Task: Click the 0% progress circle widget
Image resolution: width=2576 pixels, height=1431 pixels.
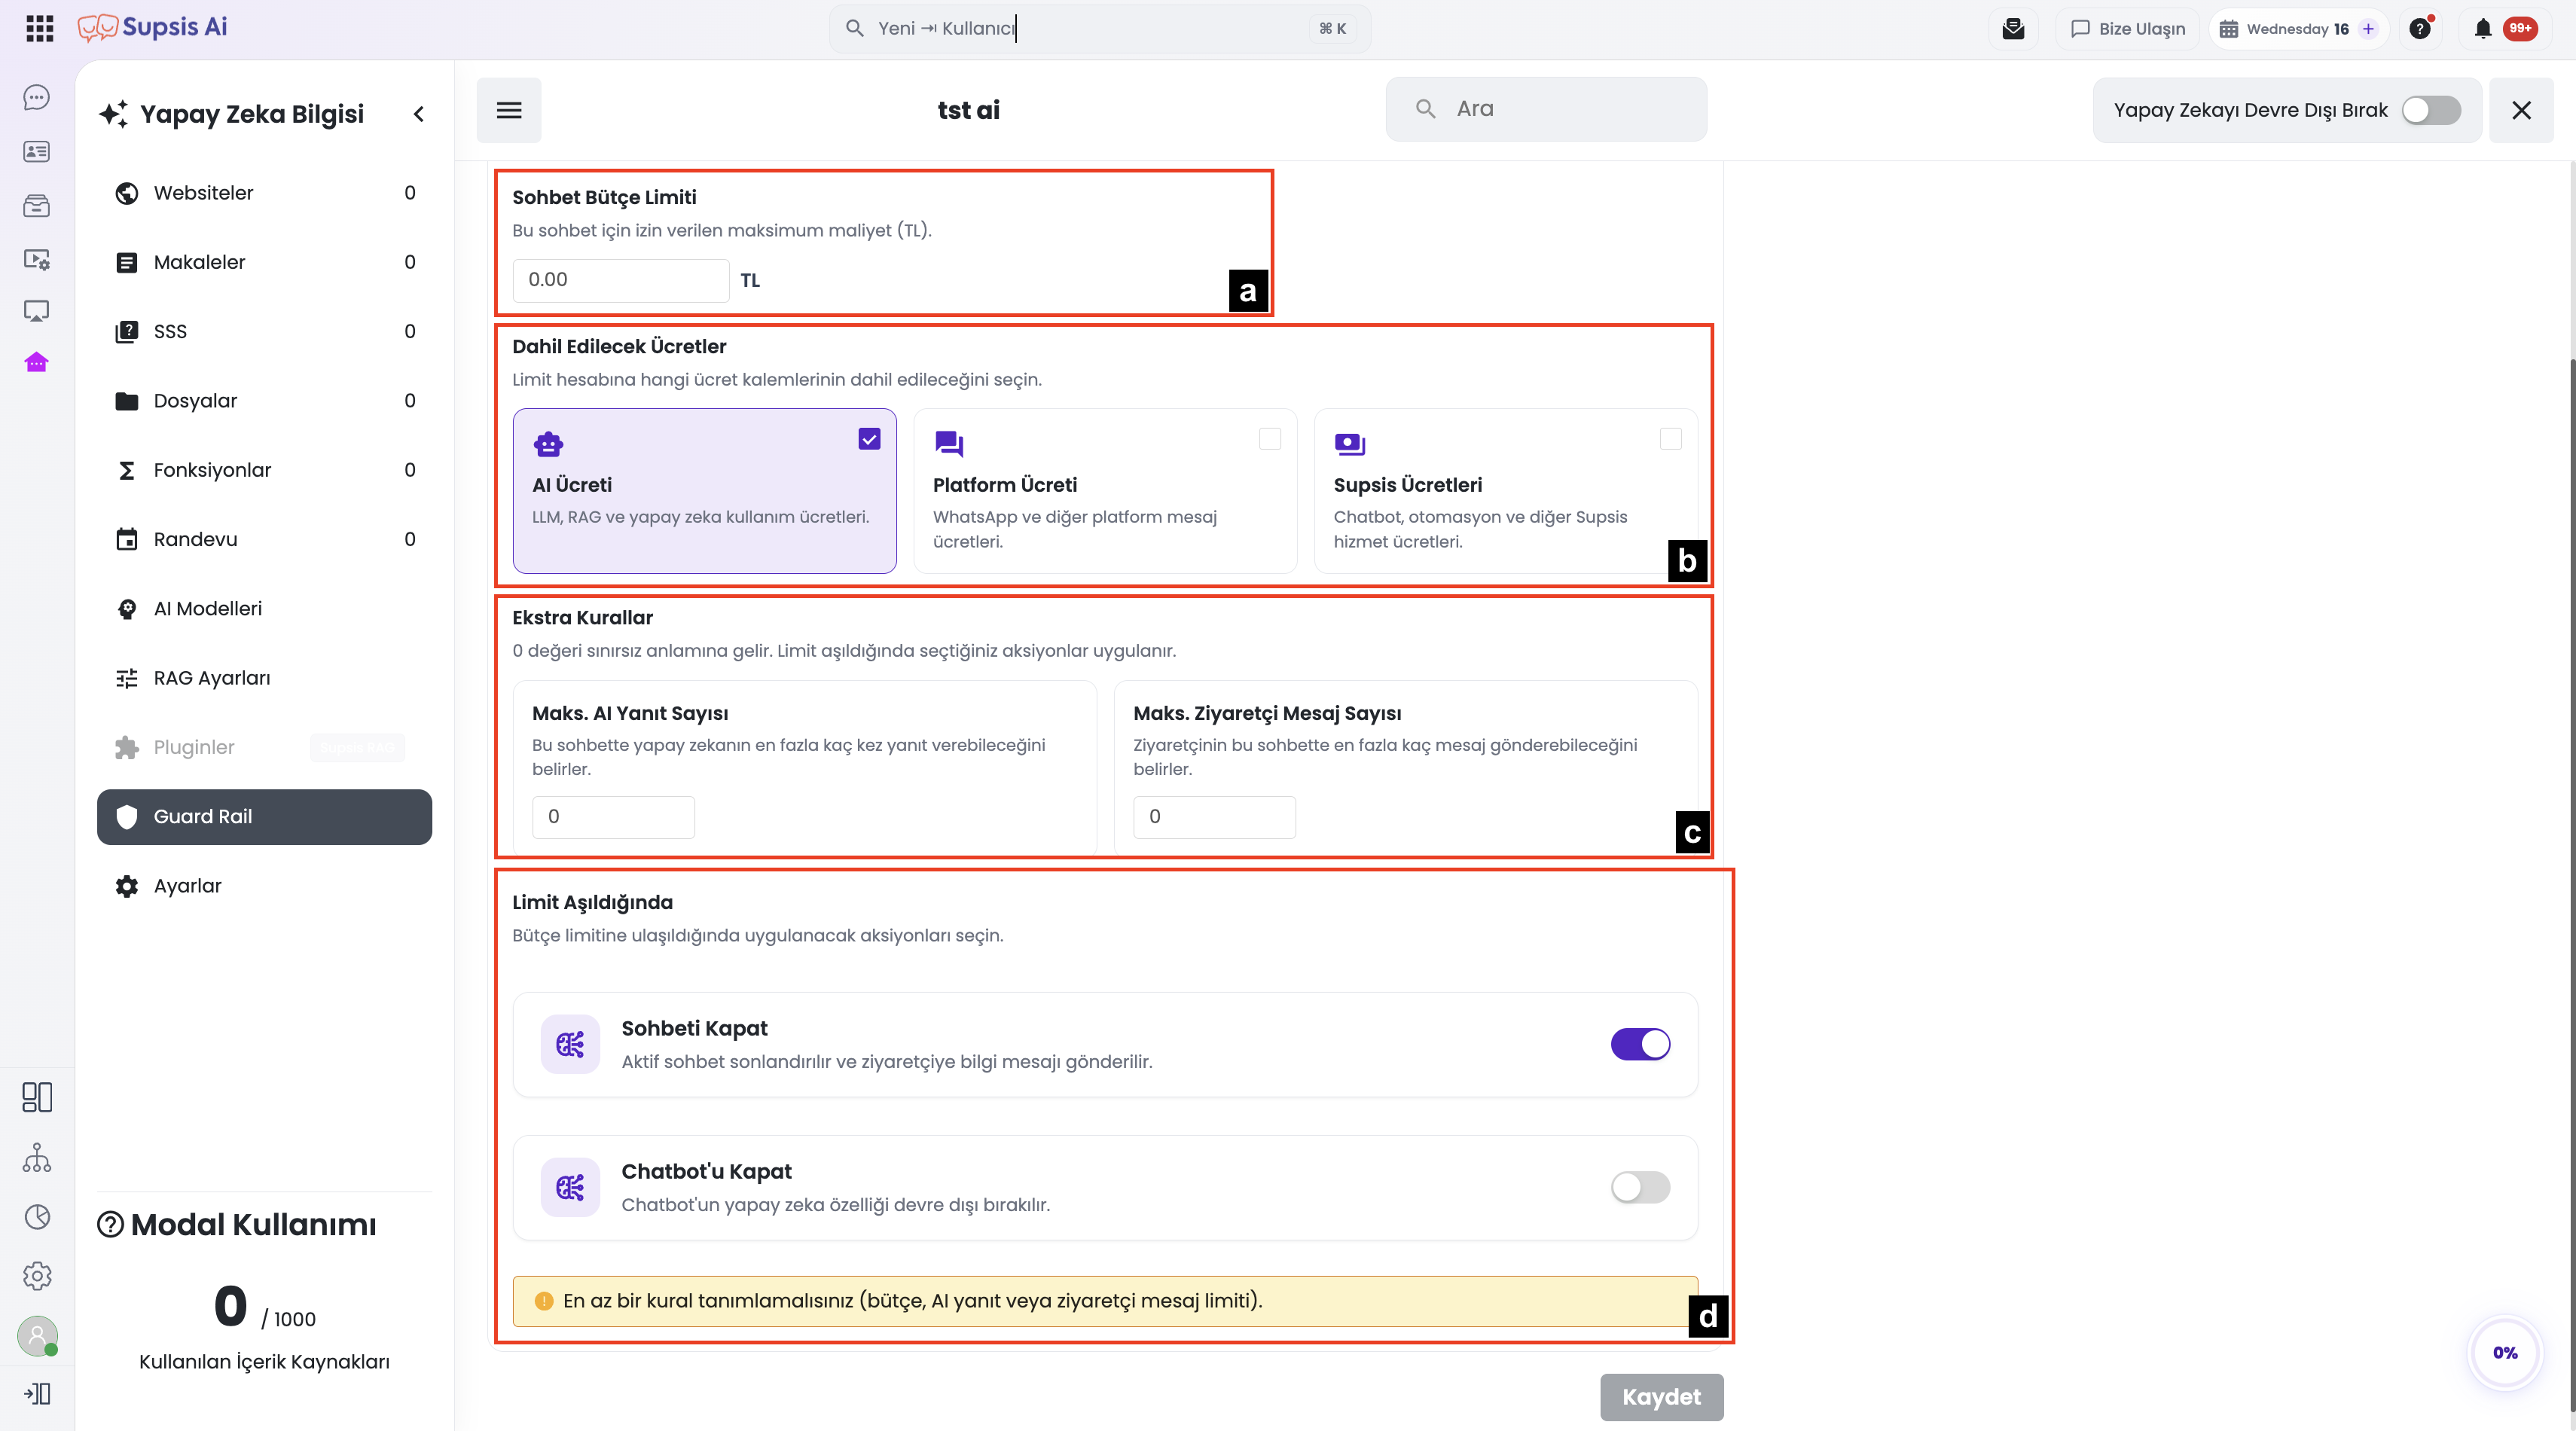Action: point(2504,1352)
